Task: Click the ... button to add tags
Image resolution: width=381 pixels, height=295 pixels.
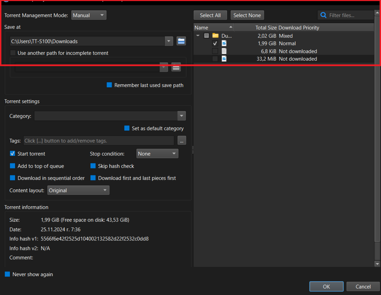Action: point(182,141)
